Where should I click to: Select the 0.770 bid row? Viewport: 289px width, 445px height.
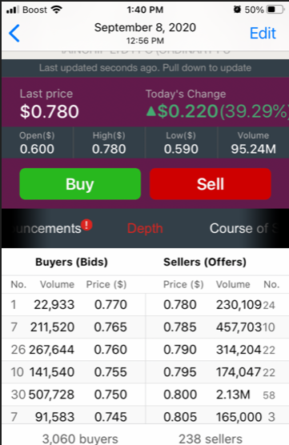pos(74,305)
